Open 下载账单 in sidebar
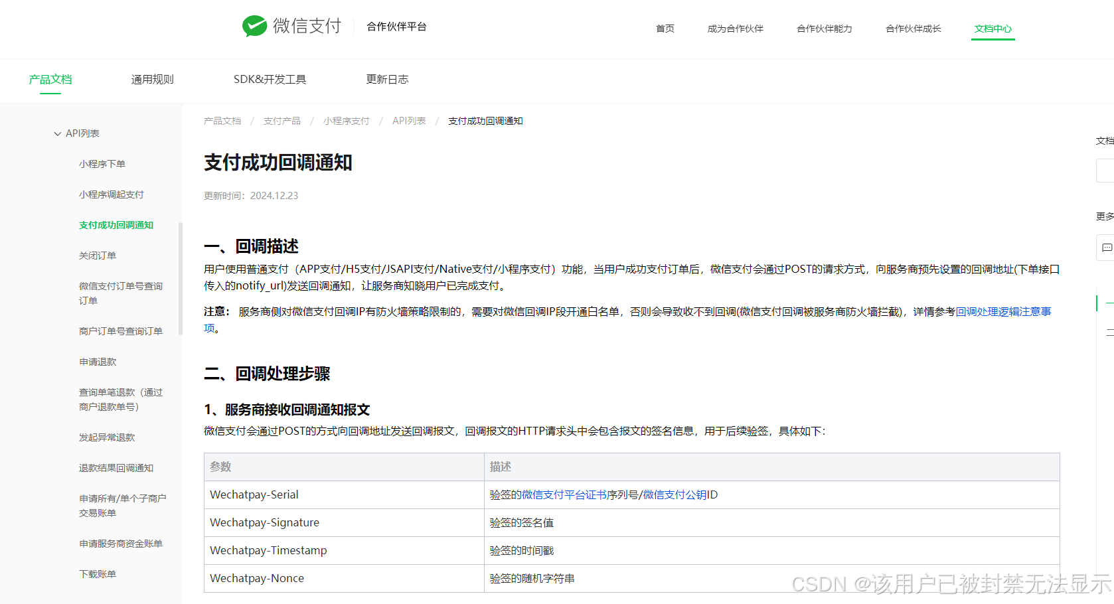This screenshot has height=604, width=1114. coord(98,574)
